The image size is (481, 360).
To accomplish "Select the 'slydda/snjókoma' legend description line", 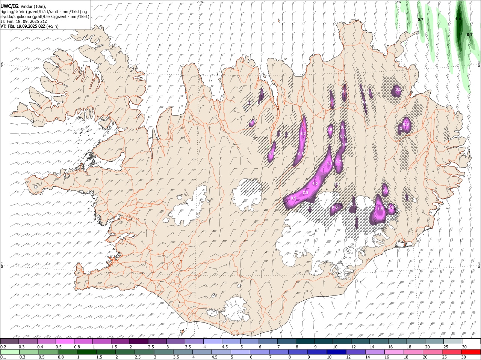I will [x=45, y=16].
